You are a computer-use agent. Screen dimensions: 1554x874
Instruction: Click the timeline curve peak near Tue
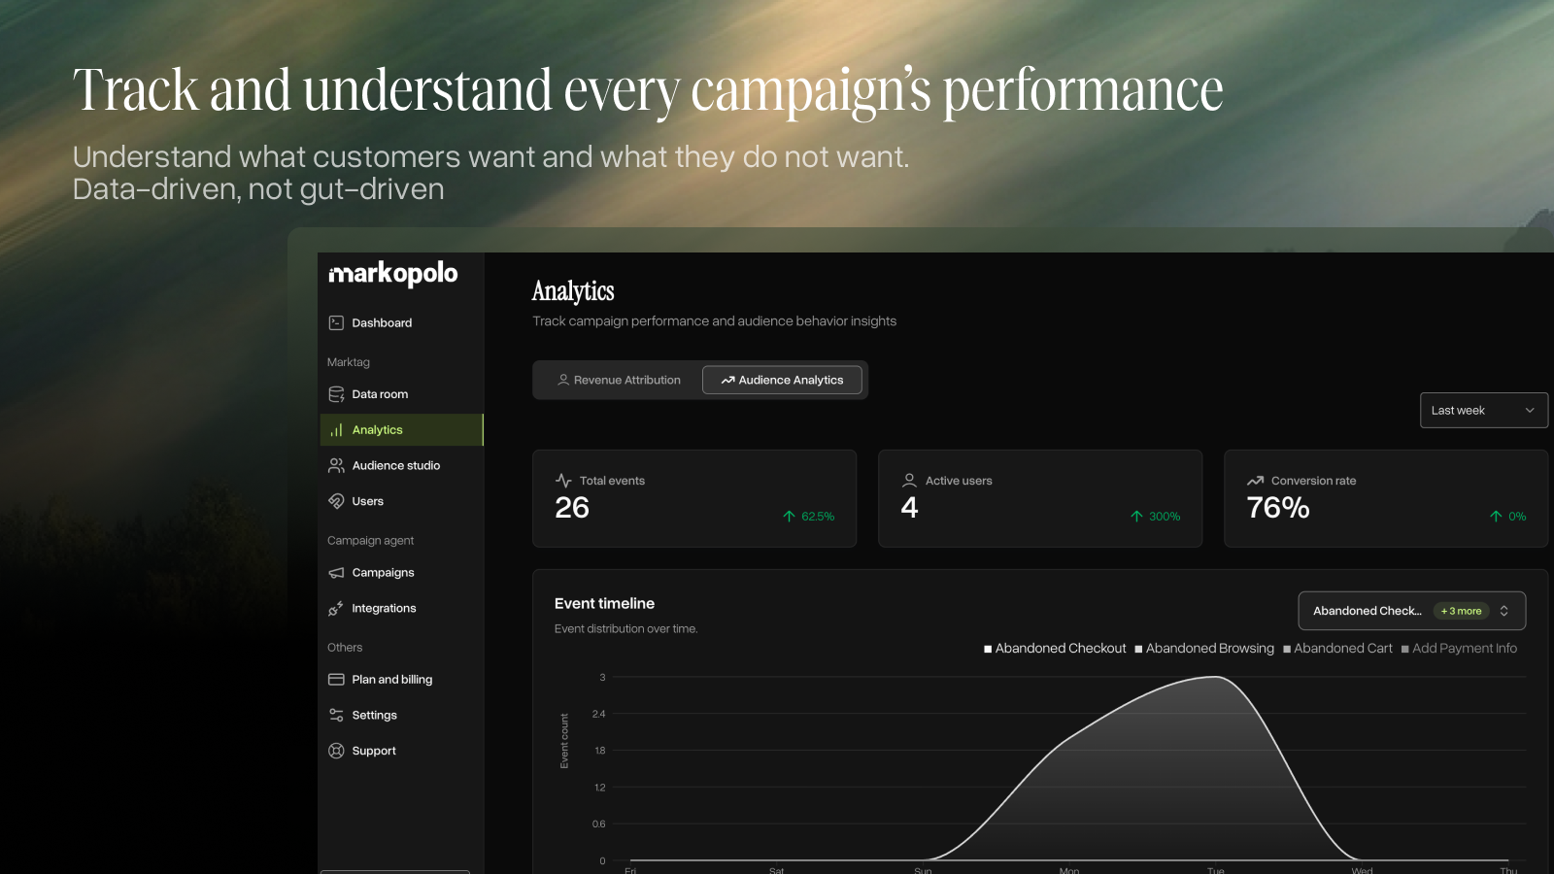1214,677
